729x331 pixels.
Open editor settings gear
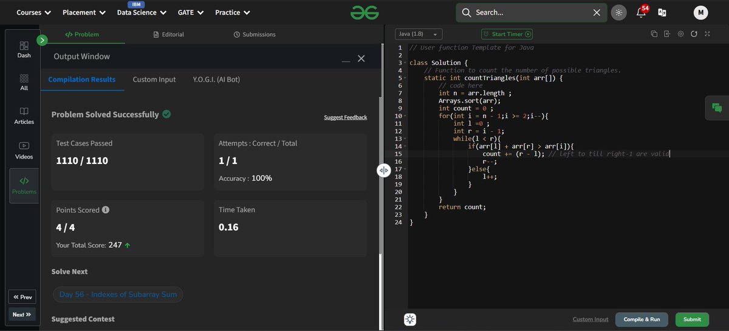tap(680, 34)
